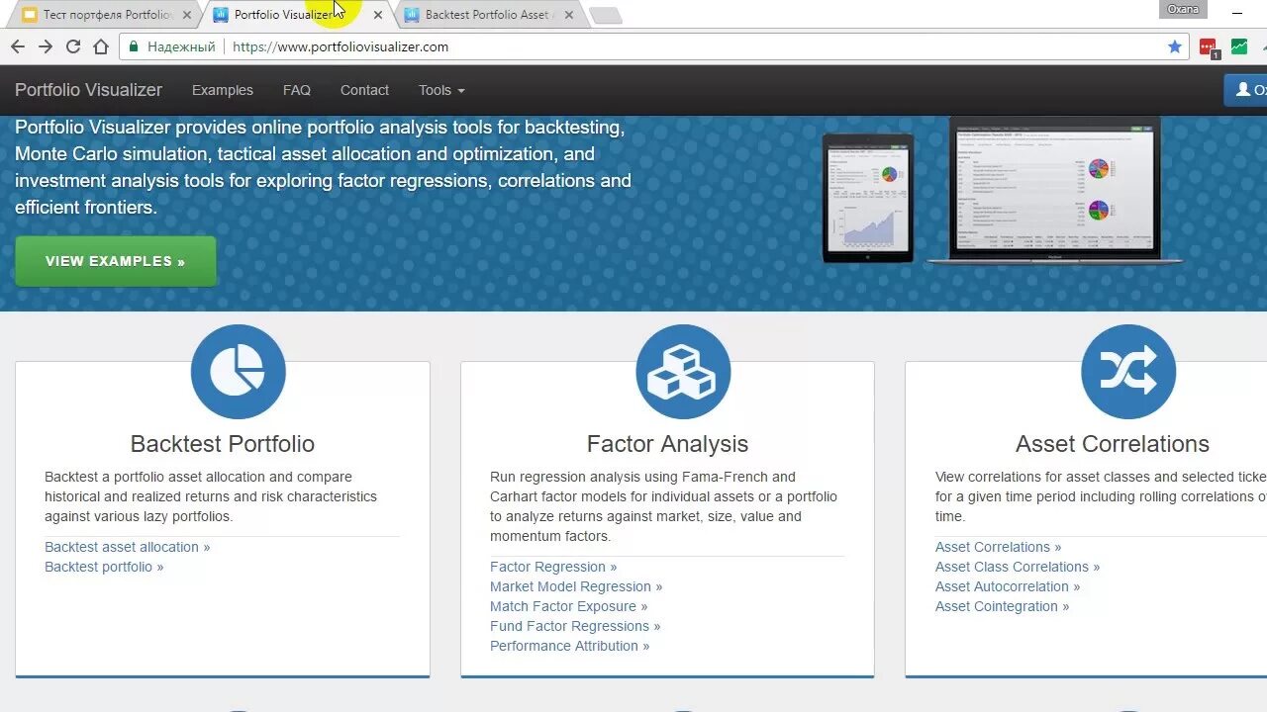Open Asset Class Correlations link
The image size is (1267, 712).
click(1018, 567)
